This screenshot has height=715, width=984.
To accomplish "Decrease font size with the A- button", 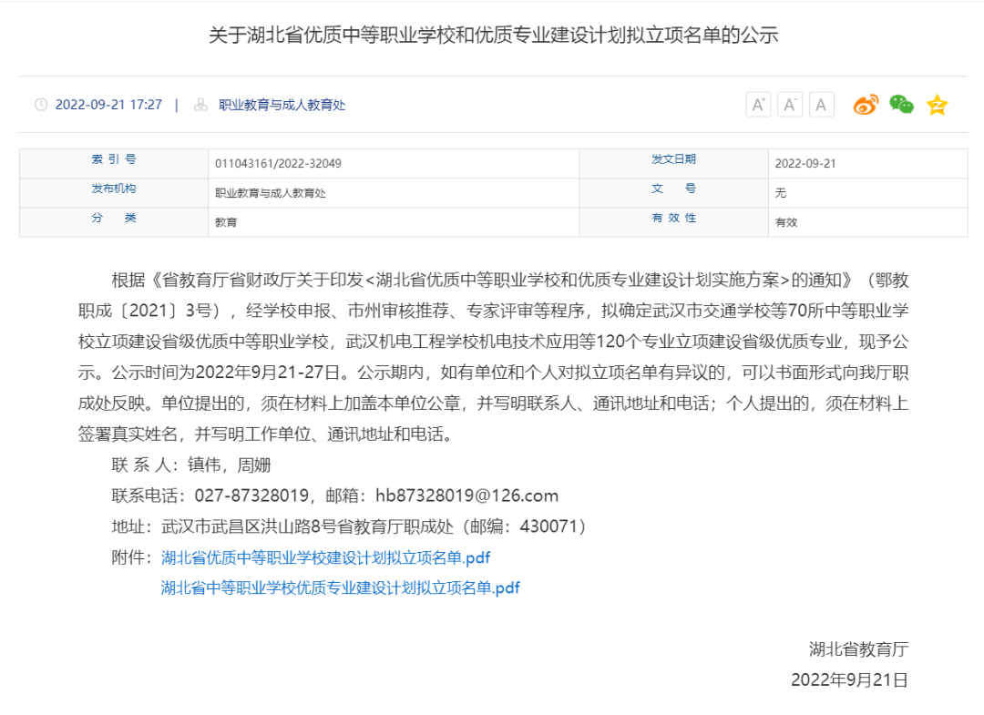I will tap(789, 105).
